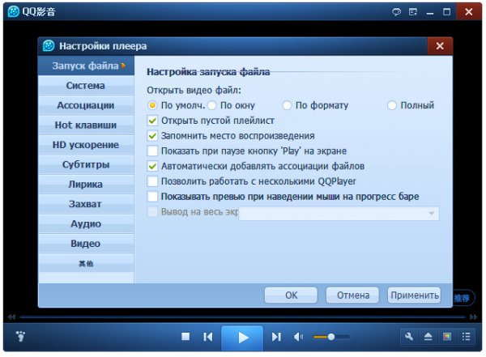Screen dimensions: 486x357
Task: Open the 'Лирика' tab
Action: point(86,185)
